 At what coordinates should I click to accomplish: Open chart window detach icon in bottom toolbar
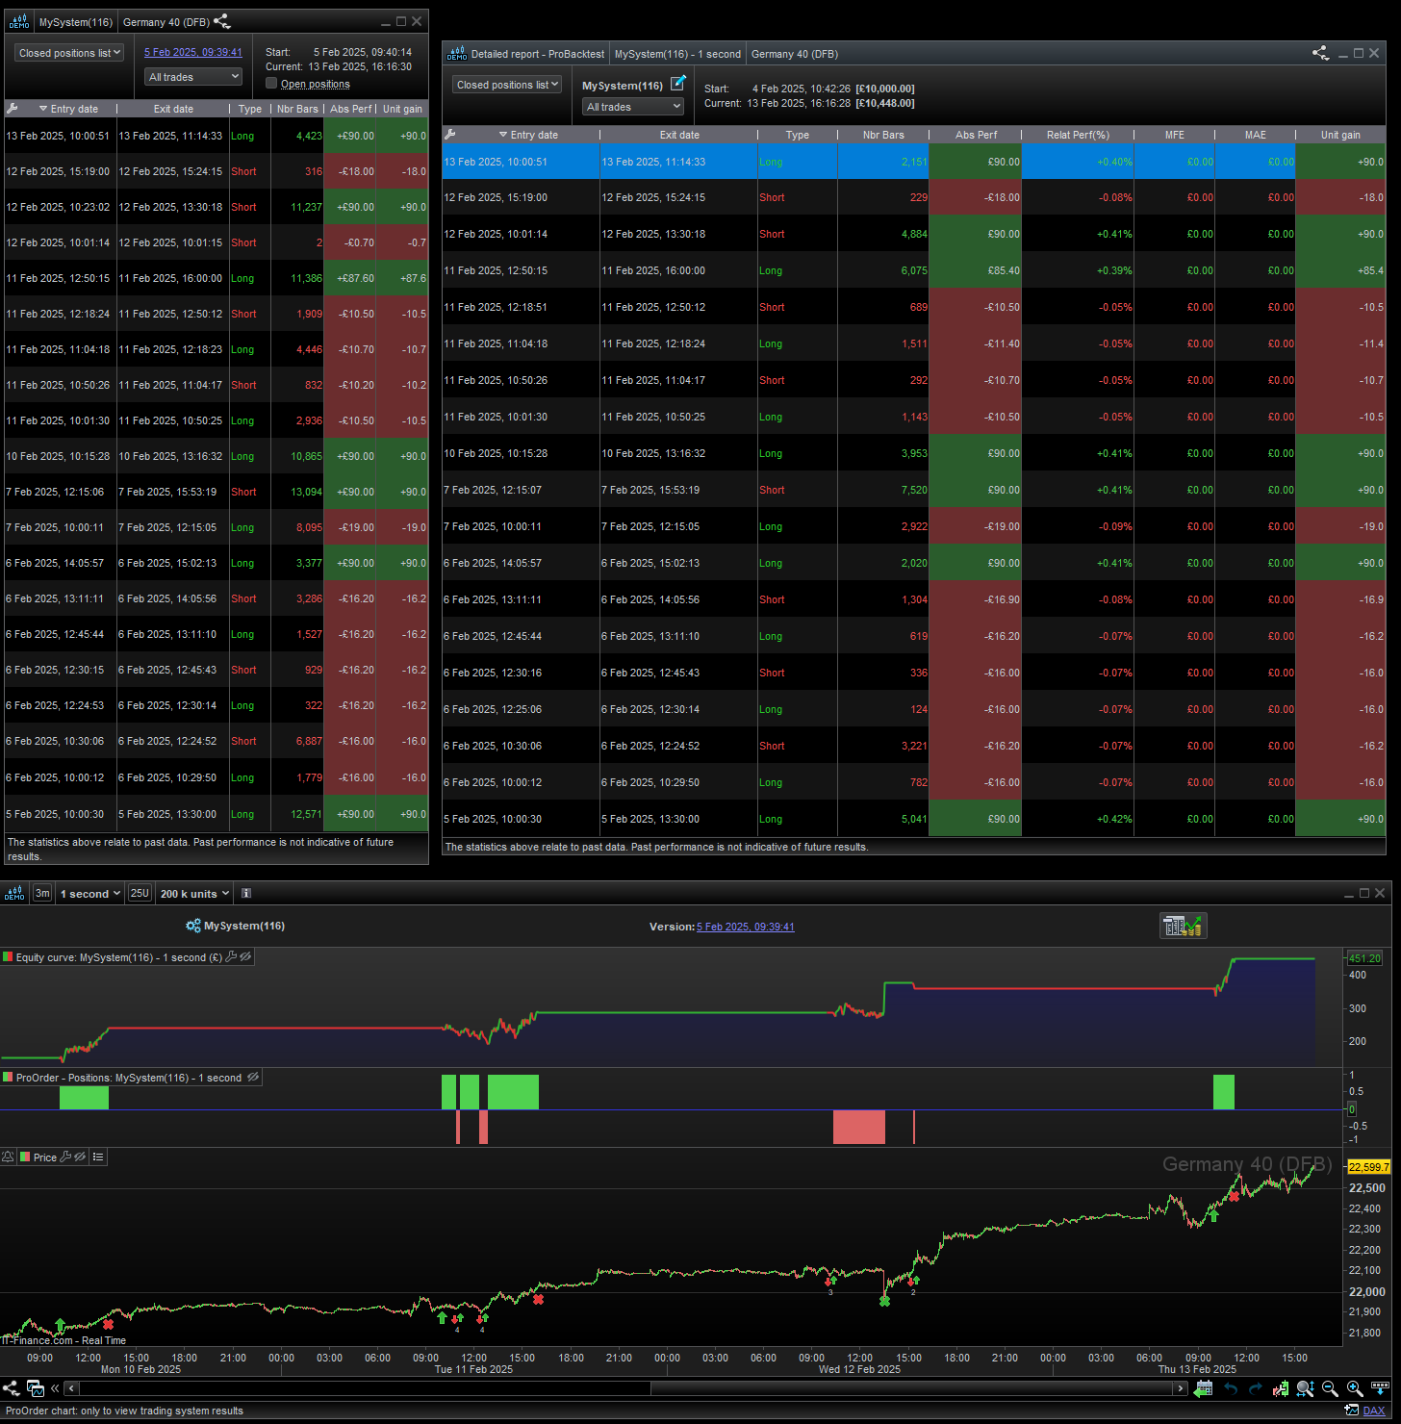[x=36, y=1387]
